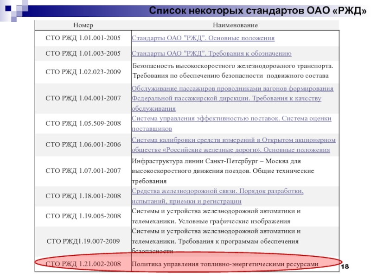Select cell "СТО РЖД 1.01.001-2005"

point(83,38)
